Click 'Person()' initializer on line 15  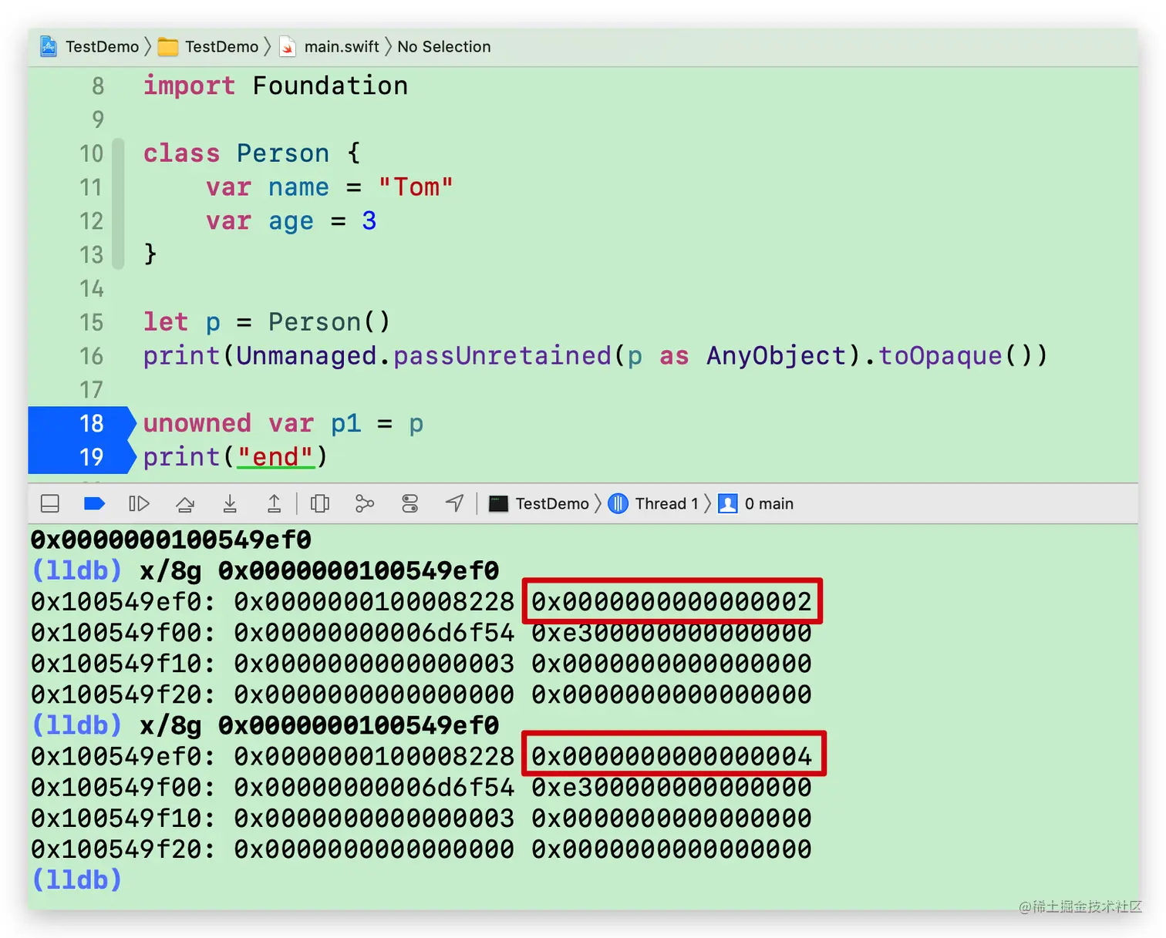click(x=329, y=322)
